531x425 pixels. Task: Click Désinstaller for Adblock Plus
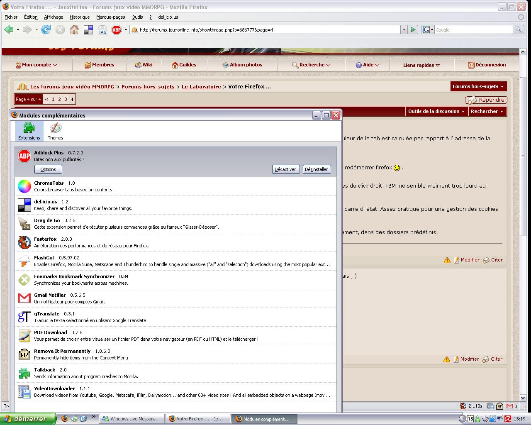pyautogui.click(x=317, y=169)
